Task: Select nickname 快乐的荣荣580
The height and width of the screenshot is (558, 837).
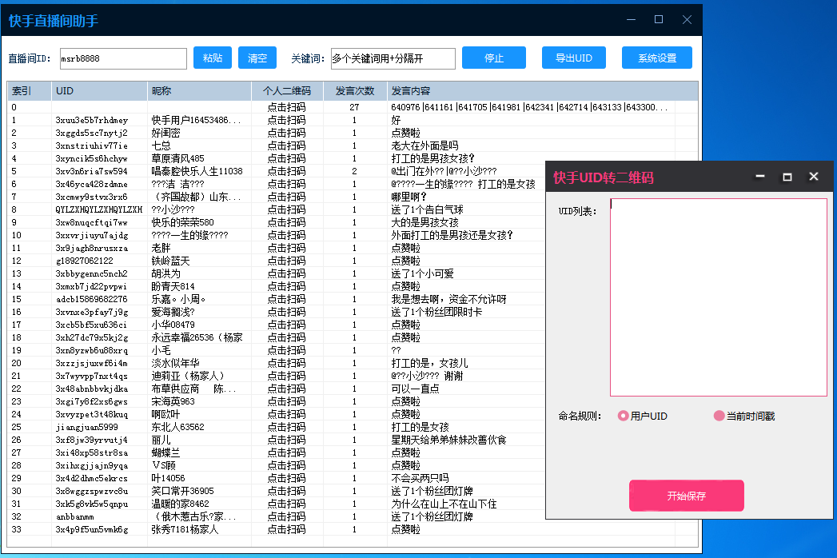Action: point(182,223)
